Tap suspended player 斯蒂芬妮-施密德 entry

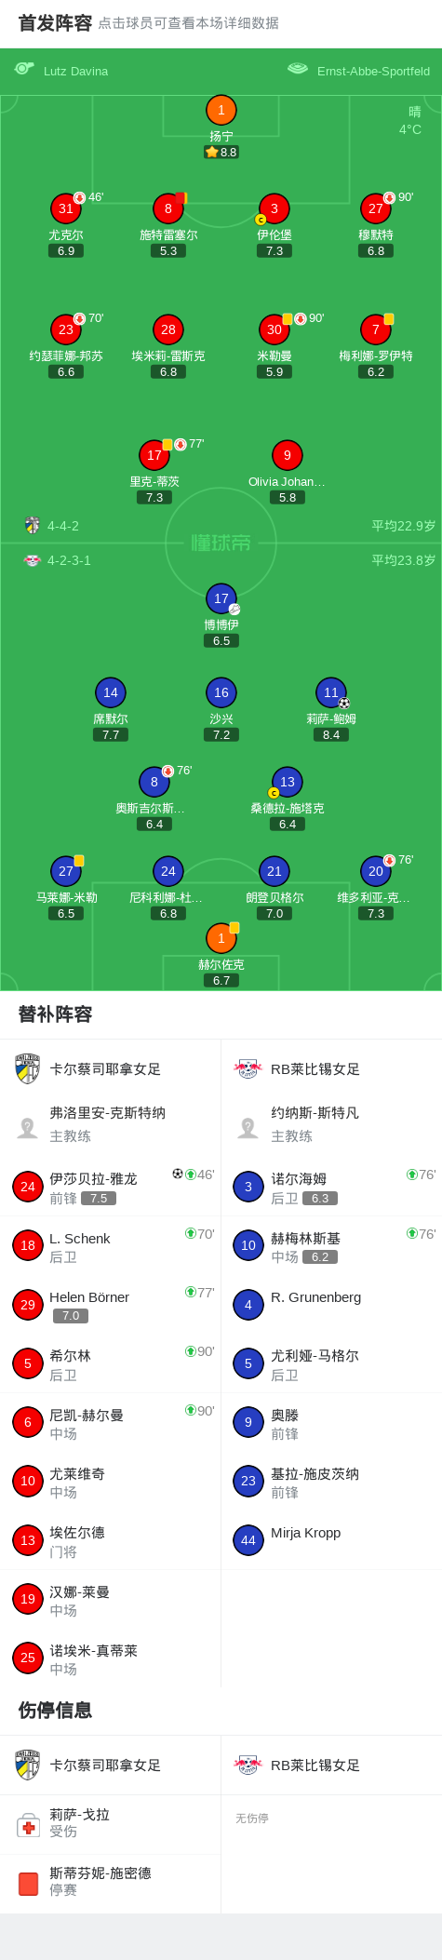point(111,1882)
